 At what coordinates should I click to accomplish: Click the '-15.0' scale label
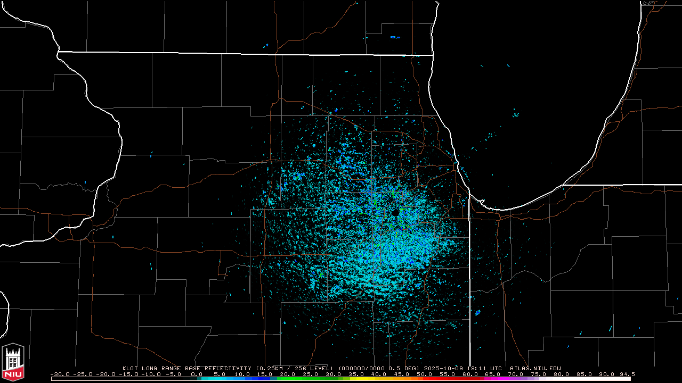(x=128, y=374)
